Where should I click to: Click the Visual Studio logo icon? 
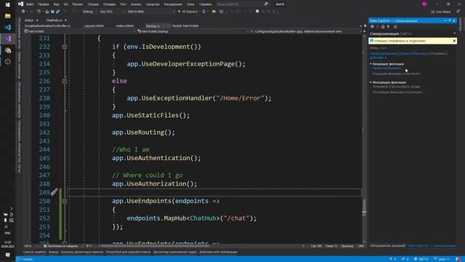(x=20, y=4)
